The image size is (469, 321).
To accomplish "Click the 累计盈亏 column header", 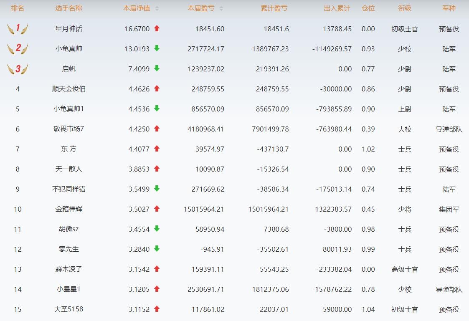I will point(274,8).
